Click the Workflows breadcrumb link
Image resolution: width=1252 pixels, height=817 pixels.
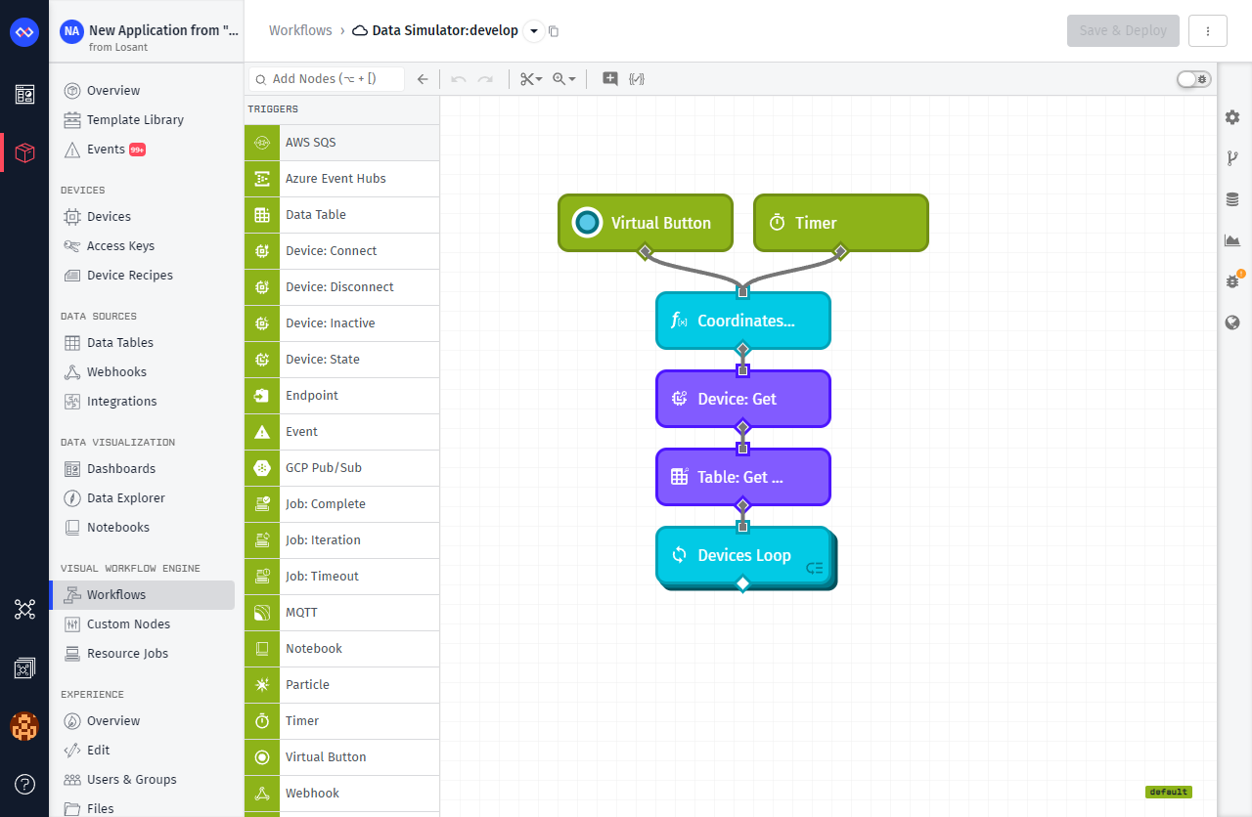point(300,30)
